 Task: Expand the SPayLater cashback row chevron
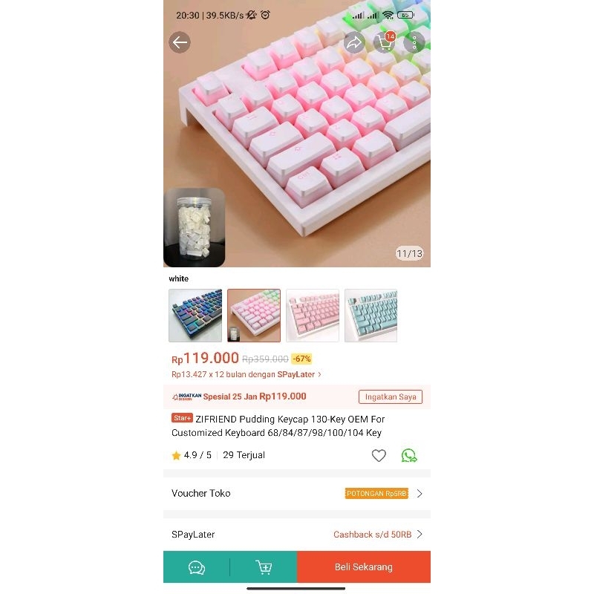420,534
